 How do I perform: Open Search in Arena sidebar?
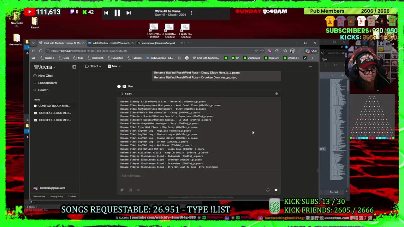point(43,90)
